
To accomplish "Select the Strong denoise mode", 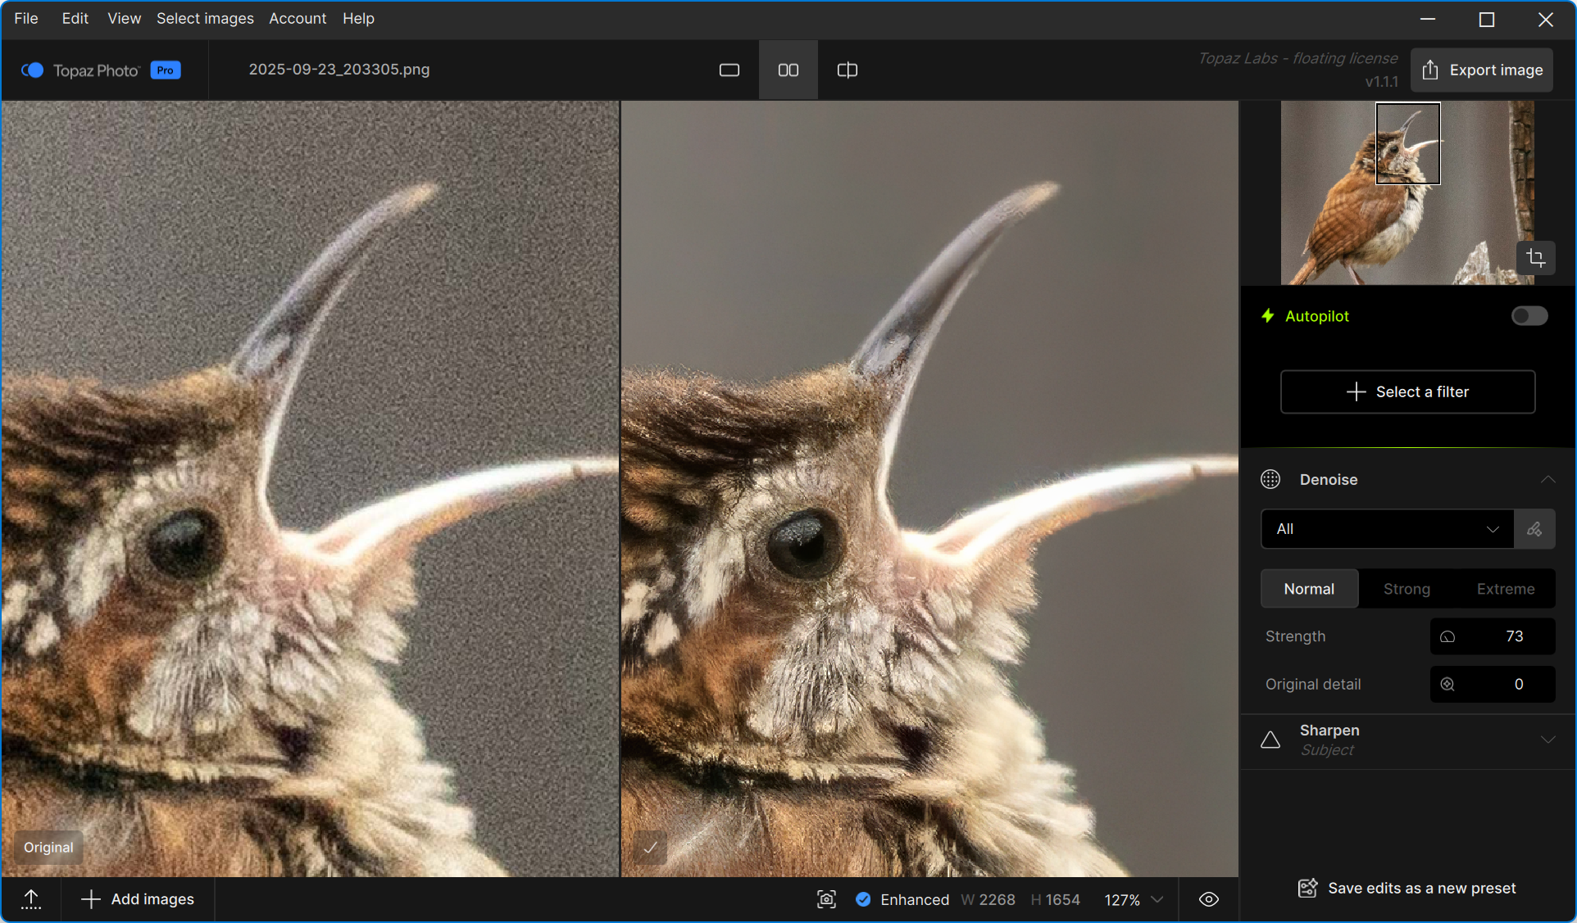I will pos(1407,589).
